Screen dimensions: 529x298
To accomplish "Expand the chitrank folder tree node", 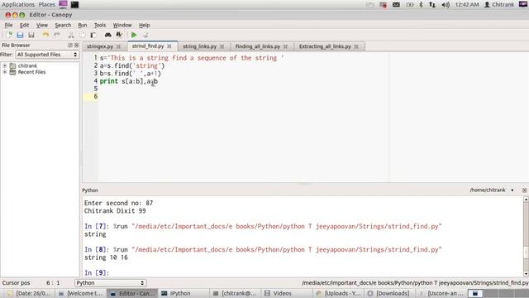I will pyautogui.click(x=5, y=65).
